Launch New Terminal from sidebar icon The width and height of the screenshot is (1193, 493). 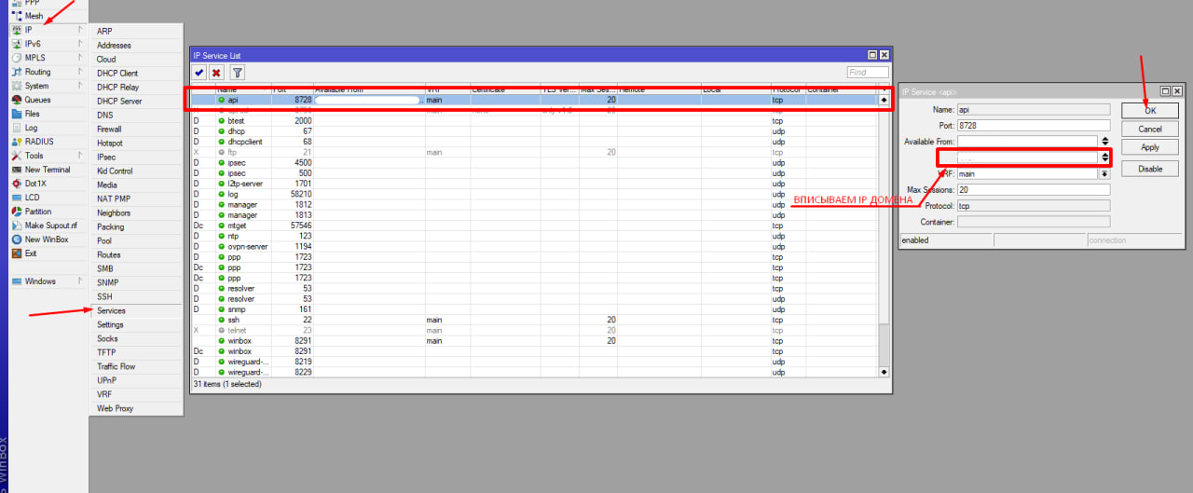click(17, 170)
